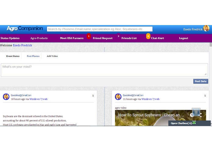The height and width of the screenshot is (151, 212).
Task: Click avatar on the 11 hours ago post
Action: (118, 97)
